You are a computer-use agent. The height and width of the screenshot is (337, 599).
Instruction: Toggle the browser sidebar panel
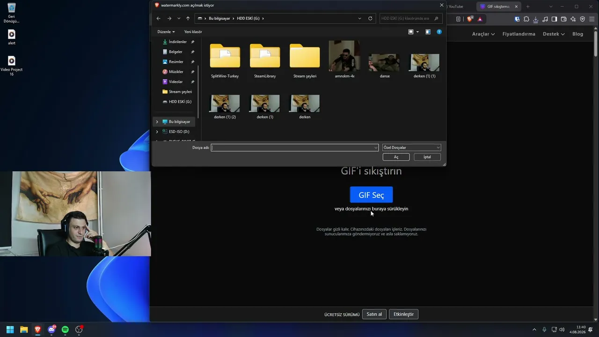(554, 19)
